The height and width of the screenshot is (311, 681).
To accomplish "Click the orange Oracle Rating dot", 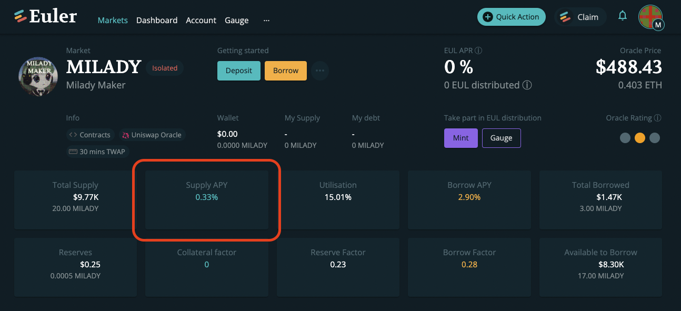I will (640, 138).
